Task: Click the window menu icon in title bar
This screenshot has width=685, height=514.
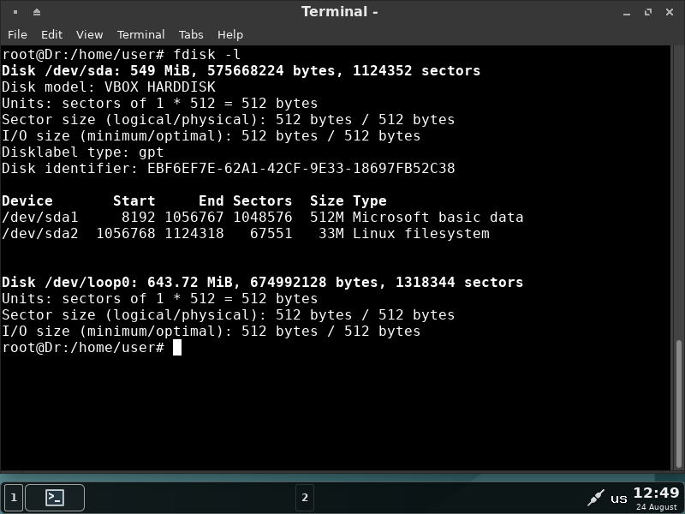Action: click(15, 12)
